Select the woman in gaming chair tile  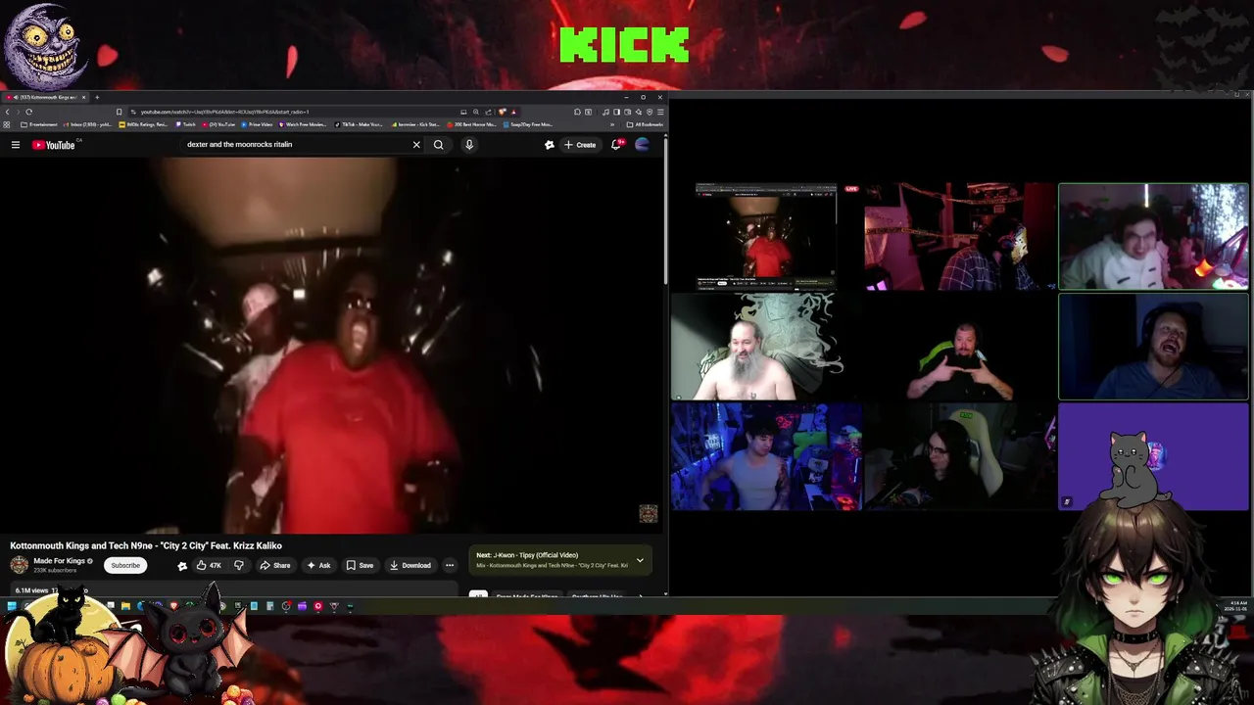click(x=960, y=456)
